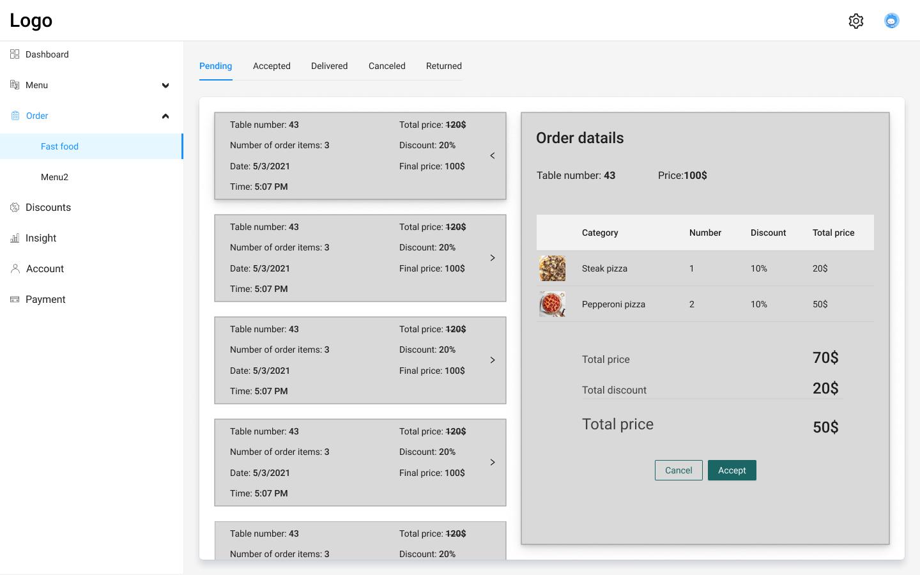This screenshot has width=920, height=575.
Task: Switch to the Delivered tab
Action: click(x=330, y=66)
